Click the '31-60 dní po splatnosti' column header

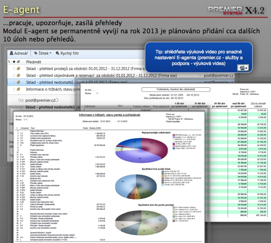click(200, 105)
